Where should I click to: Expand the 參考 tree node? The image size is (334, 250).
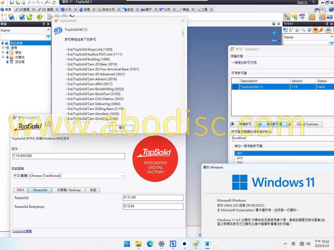coord(3,48)
